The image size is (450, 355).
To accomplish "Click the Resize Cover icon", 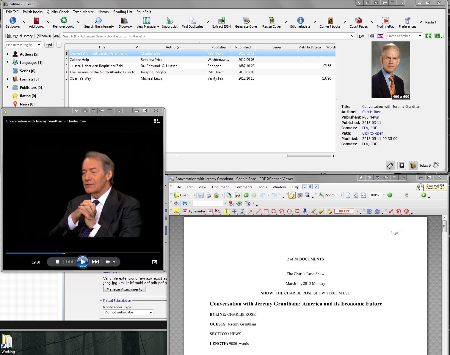I will pos(272,20).
